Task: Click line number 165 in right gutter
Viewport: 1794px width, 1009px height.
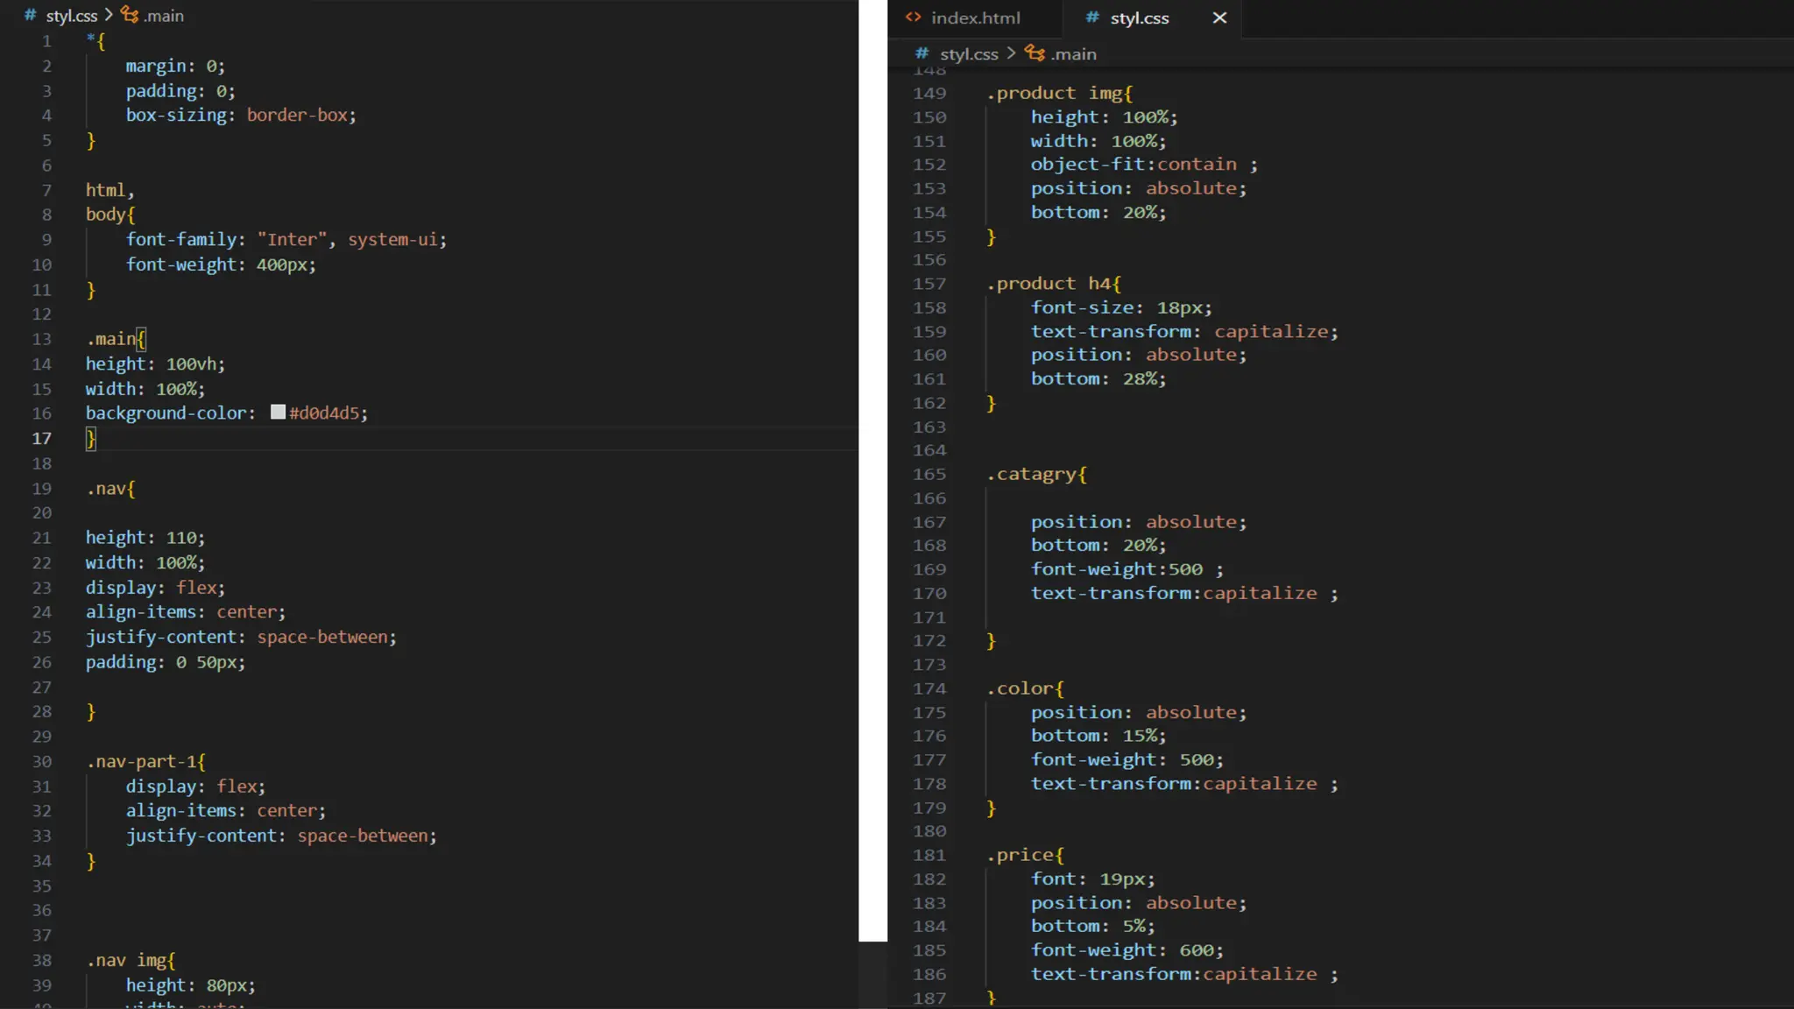Action: coord(929,474)
